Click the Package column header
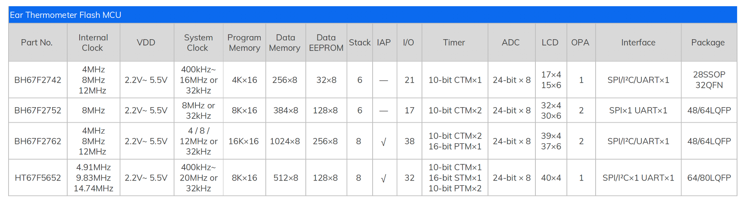Screen dimensions: 746x205 708,43
